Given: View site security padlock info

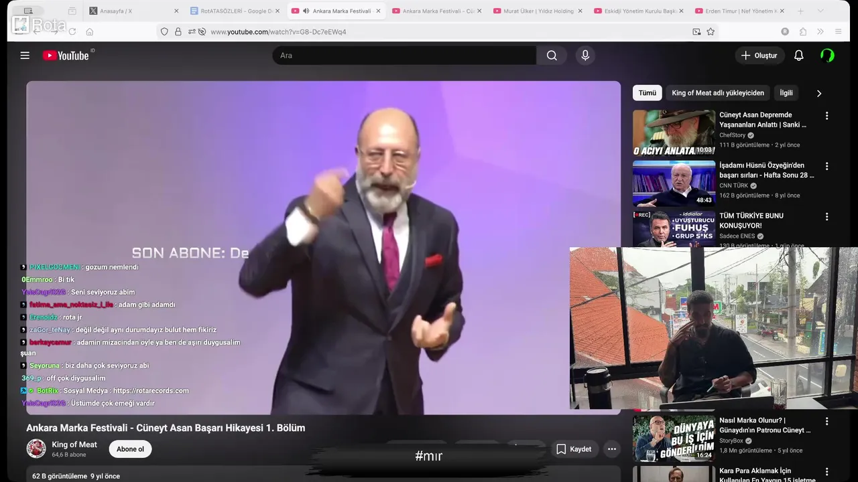Looking at the screenshot, I should pyautogui.click(x=178, y=31).
